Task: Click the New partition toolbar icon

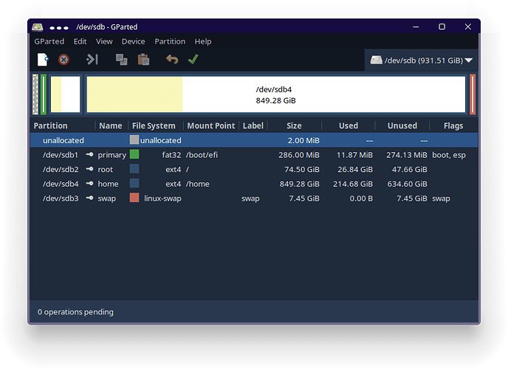Action: [43, 60]
